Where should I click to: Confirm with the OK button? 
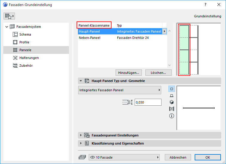coord(208,157)
